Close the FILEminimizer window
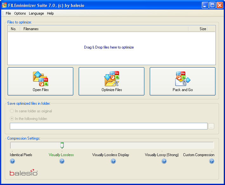This screenshot has width=225, height=185. [220, 5]
